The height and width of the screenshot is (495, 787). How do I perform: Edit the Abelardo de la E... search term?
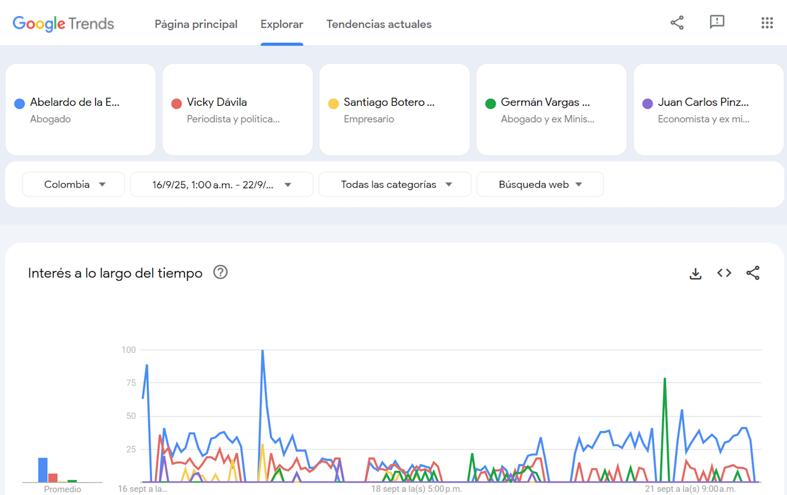tap(75, 103)
